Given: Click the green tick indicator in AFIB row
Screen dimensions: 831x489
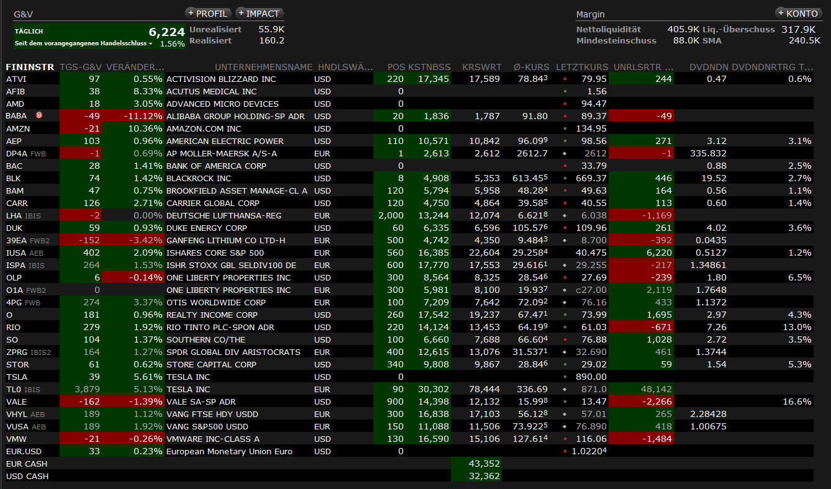Looking at the screenshot, I should click(565, 92).
